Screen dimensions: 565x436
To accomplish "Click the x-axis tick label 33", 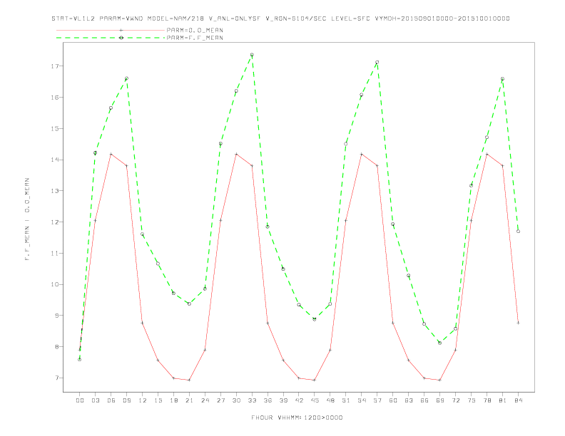I will click(252, 400).
